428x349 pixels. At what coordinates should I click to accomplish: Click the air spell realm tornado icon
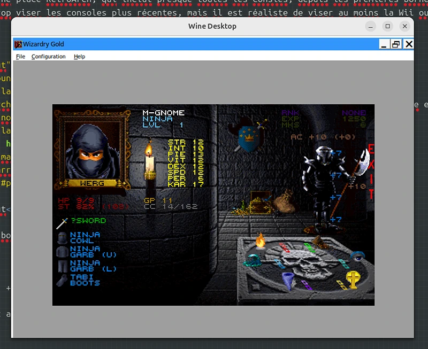288,281
